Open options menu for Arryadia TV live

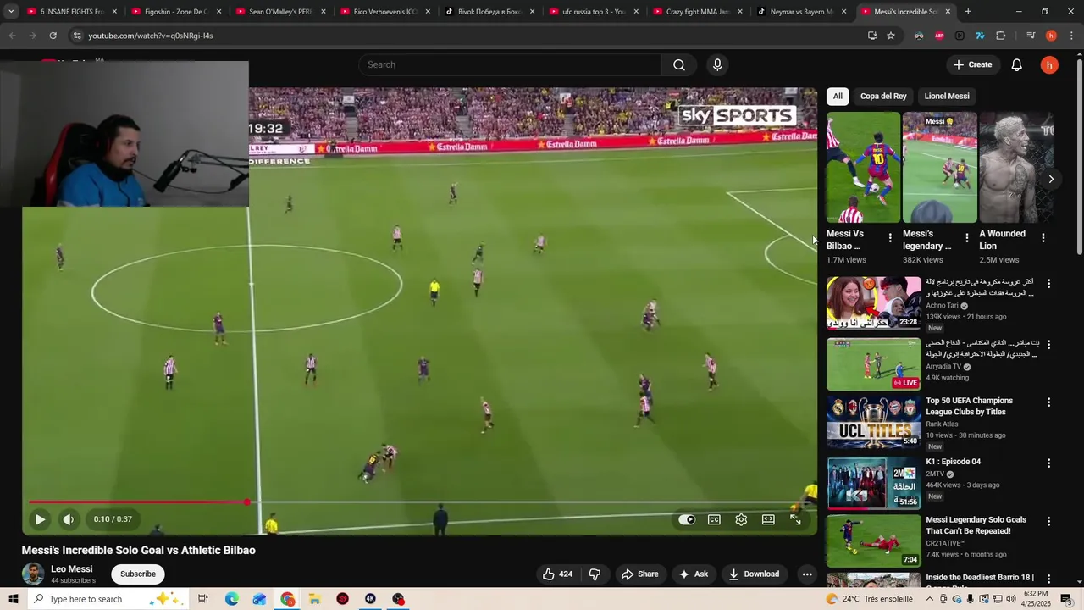tap(1048, 345)
